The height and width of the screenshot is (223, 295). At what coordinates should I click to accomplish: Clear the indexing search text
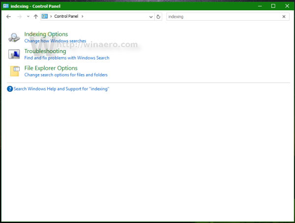pyautogui.click(x=284, y=17)
